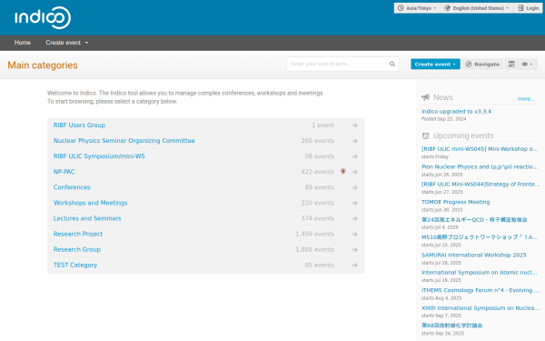Open RIBF ULIC Mini-WS044 Strategy event

click(x=481, y=184)
